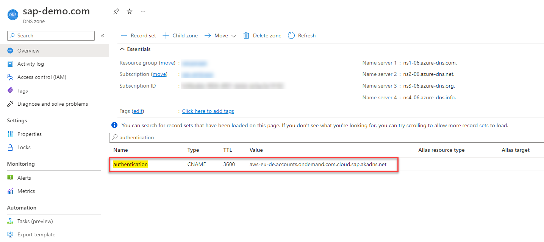The height and width of the screenshot is (242, 544).
Task: Mark the zone as favorite with star
Action: 130,12
